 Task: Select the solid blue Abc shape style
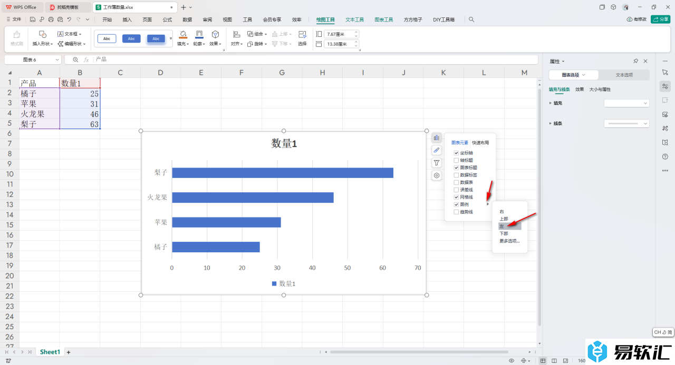point(131,38)
